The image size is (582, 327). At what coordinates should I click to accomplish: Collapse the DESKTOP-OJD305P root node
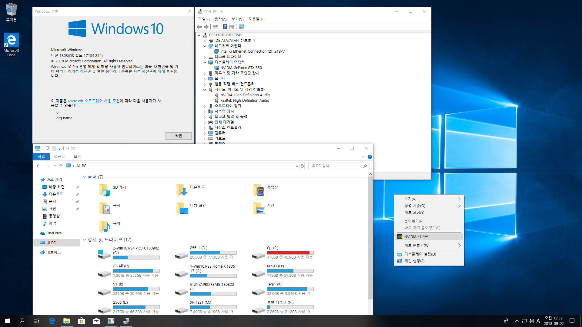click(x=199, y=35)
